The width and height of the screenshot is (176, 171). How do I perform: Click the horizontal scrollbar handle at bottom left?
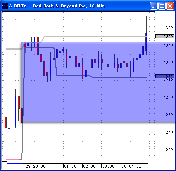click(5, 165)
